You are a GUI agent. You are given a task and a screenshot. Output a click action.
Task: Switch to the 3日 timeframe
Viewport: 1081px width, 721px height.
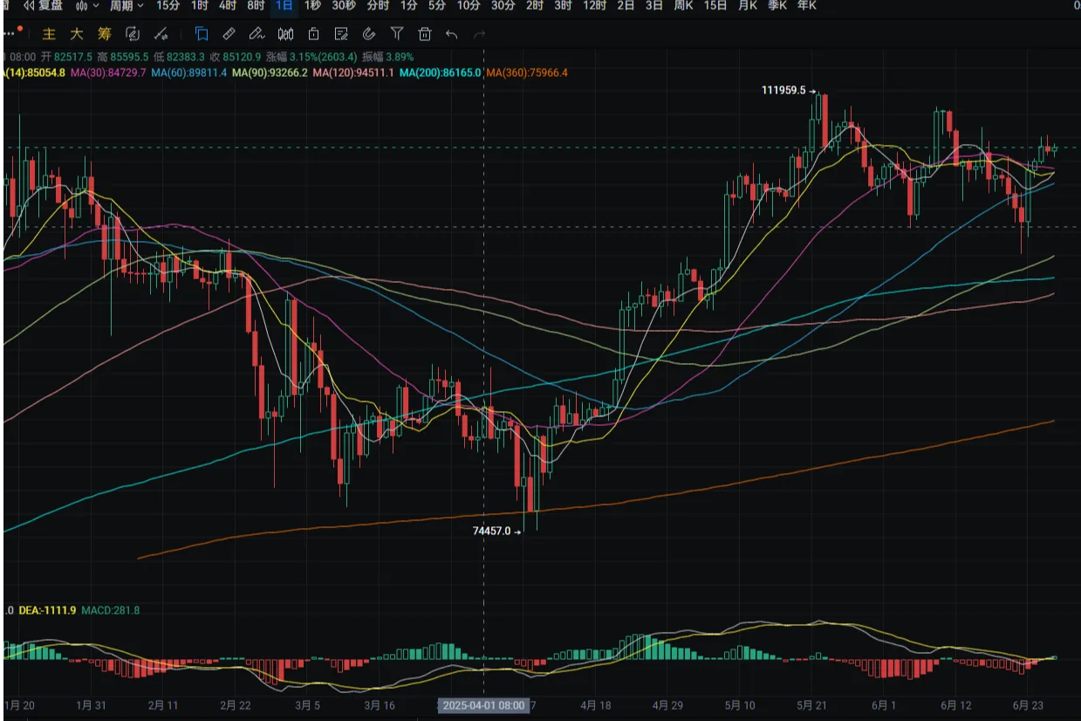pyautogui.click(x=653, y=5)
